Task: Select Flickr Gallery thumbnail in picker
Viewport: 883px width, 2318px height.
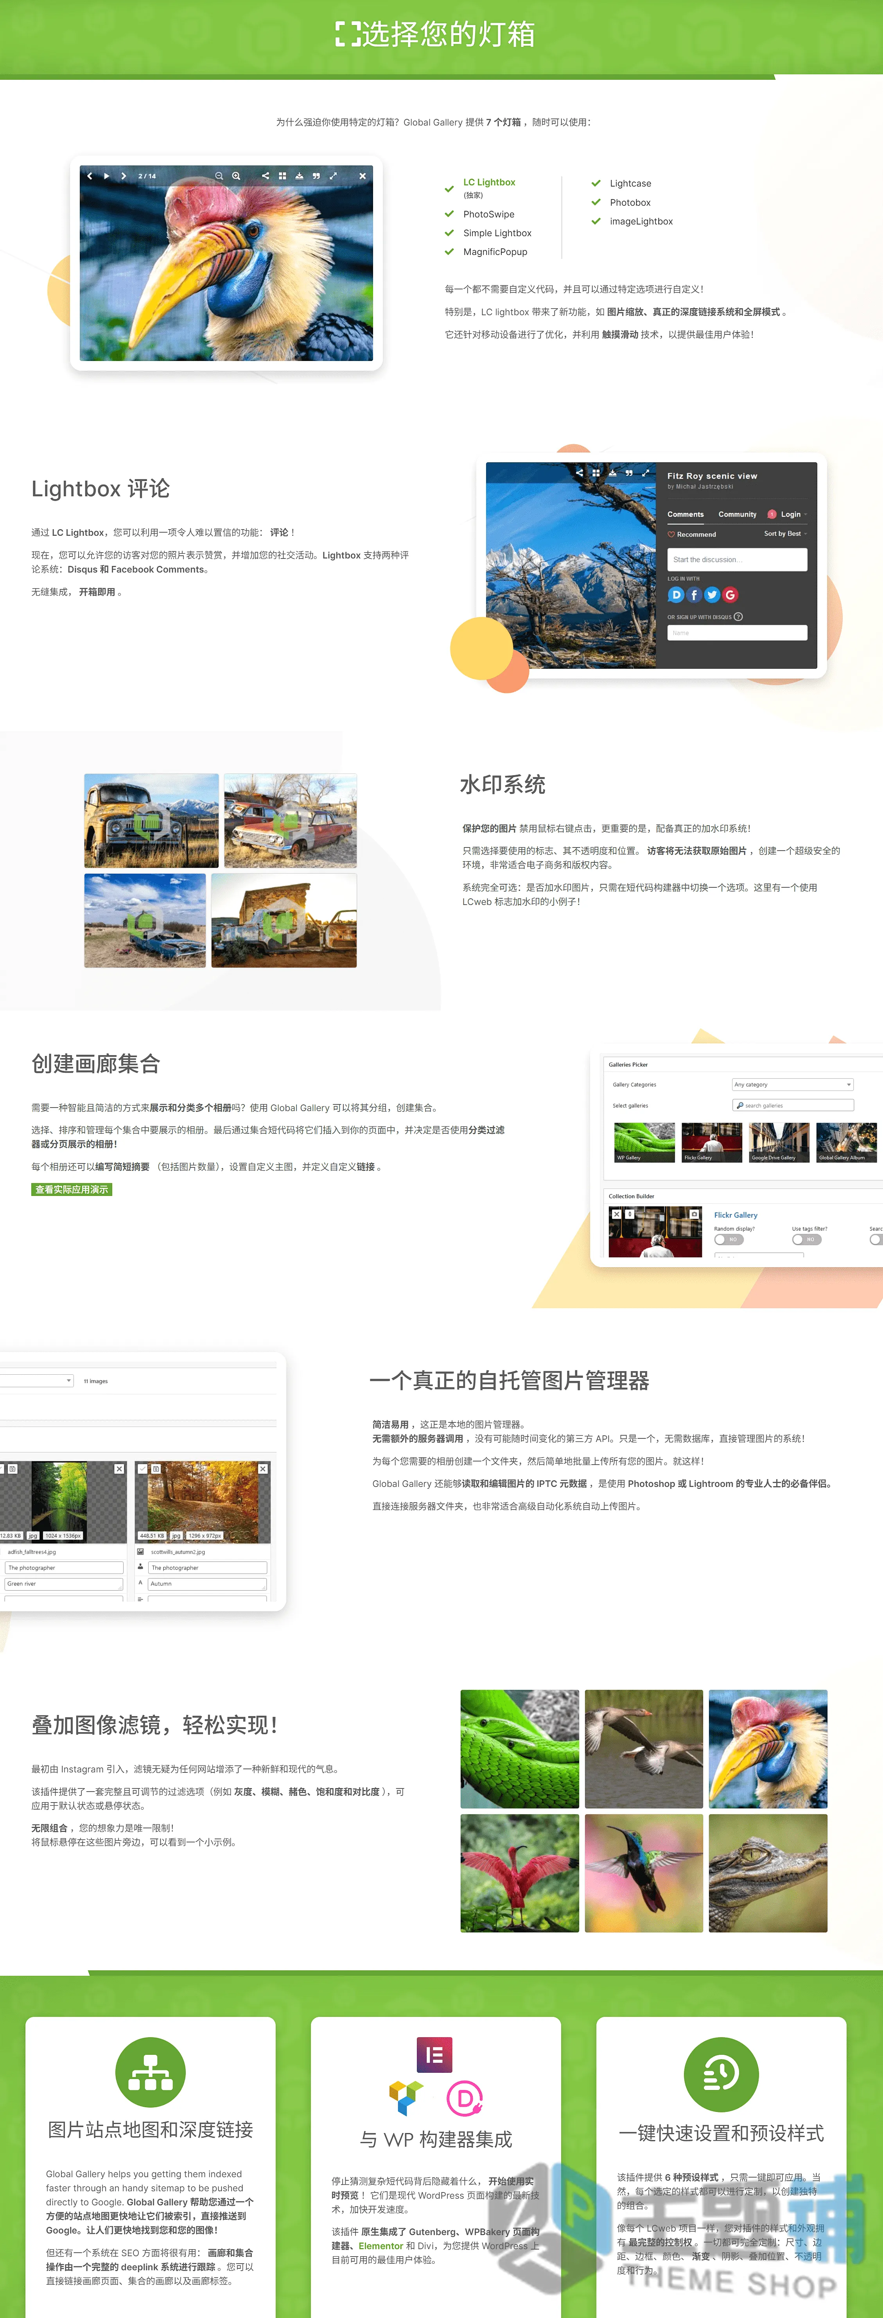Action: click(712, 1142)
